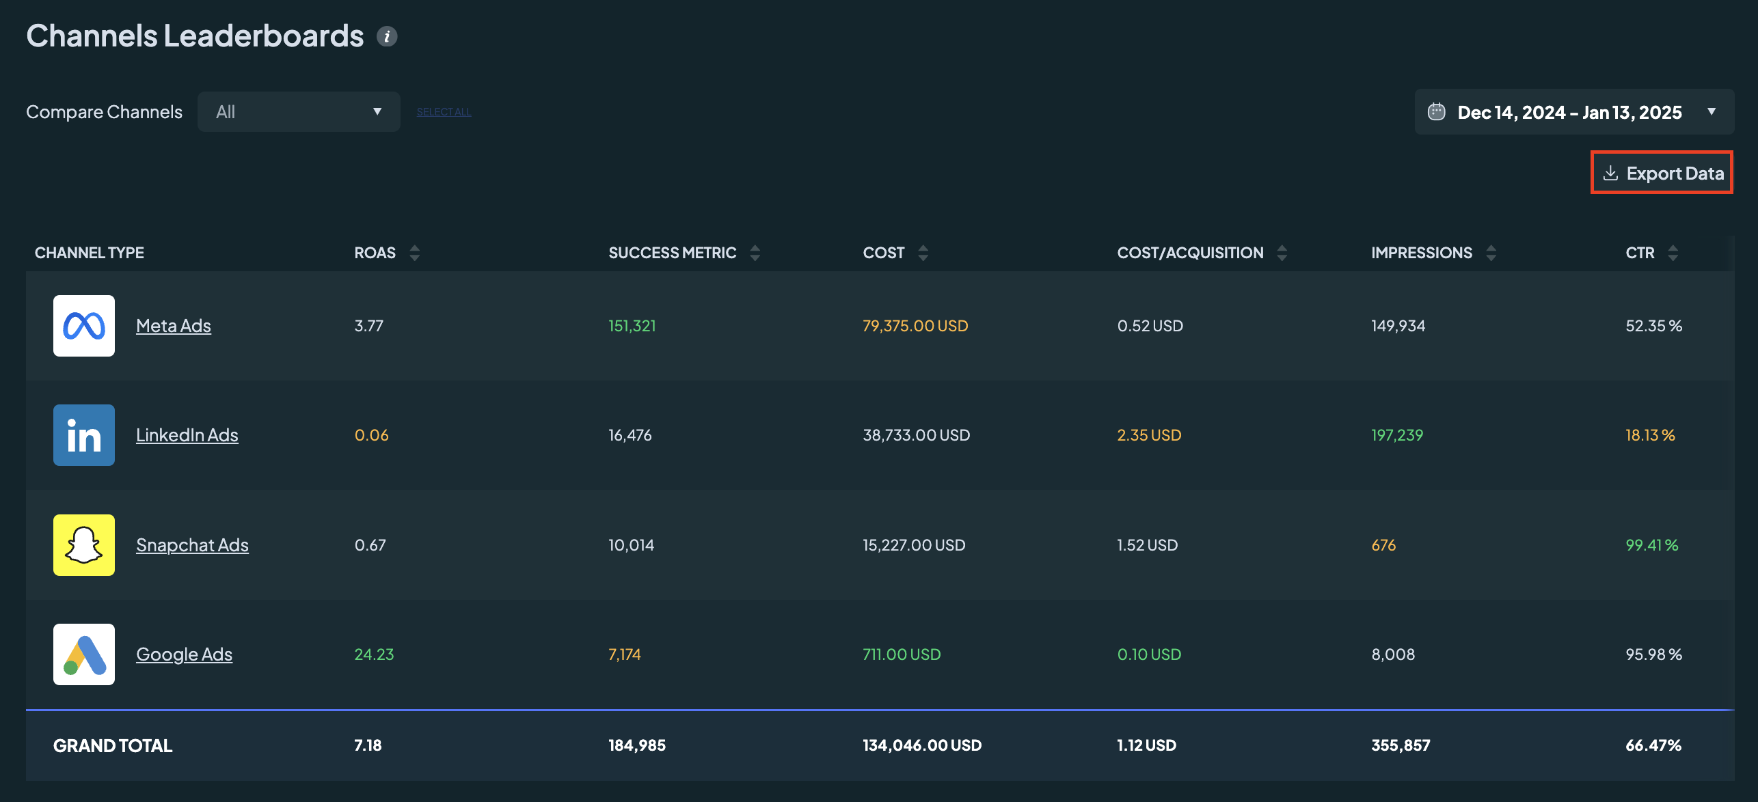1758x802 pixels.
Task: Click Google Ads cost 711.00 USD
Action: pyautogui.click(x=902, y=654)
